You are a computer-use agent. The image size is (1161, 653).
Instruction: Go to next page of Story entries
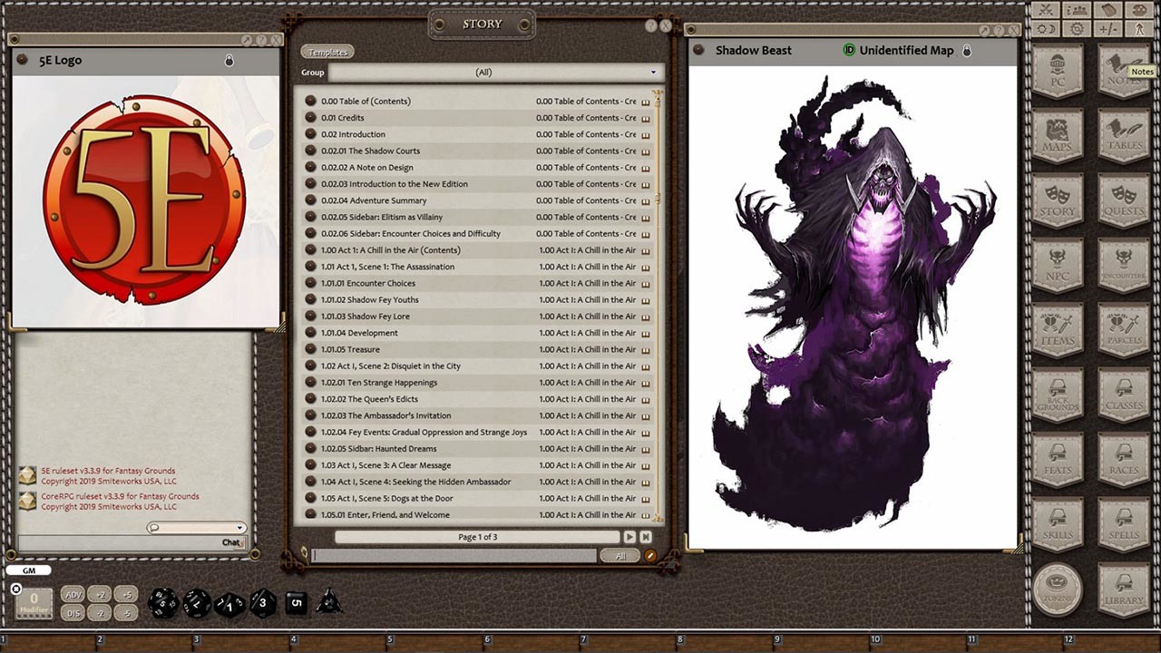[630, 536]
